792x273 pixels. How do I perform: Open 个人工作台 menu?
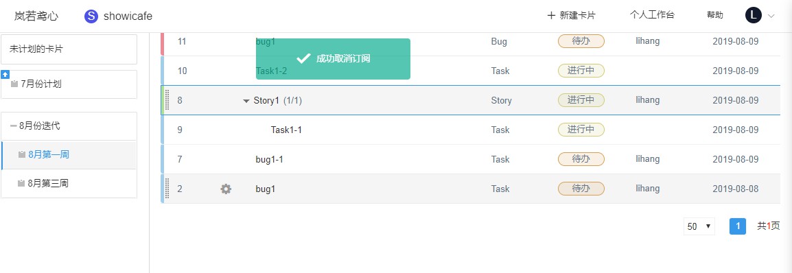[x=651, y=15]
